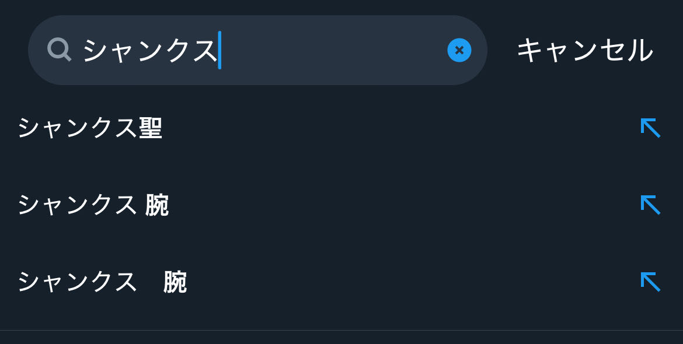Image resolution: width=683 pixels, height=344 pixels.
Task: Erase the シャンクス query using the x icon
Action: (459, 50)
